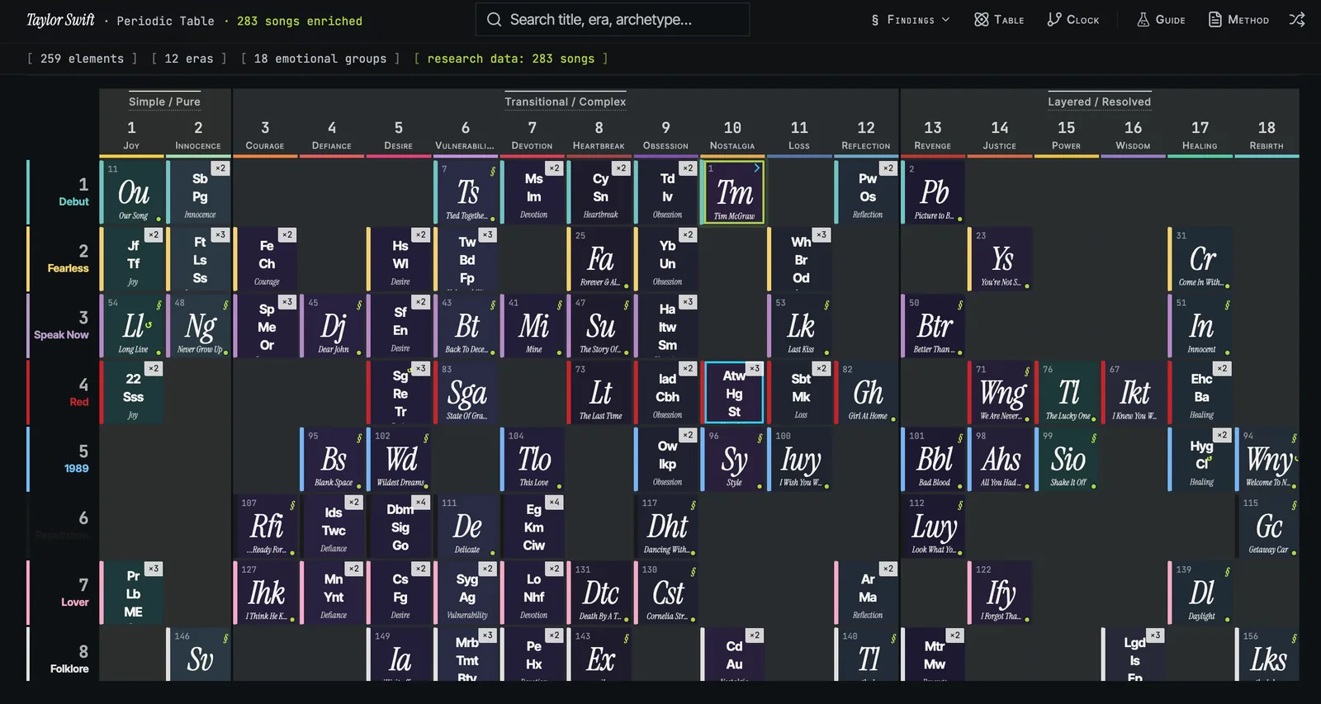The height and width of the screenshot is (704, 1321).
Task: Expand the Atw Hg St stacked tile
Action: (x=733, y=393)
